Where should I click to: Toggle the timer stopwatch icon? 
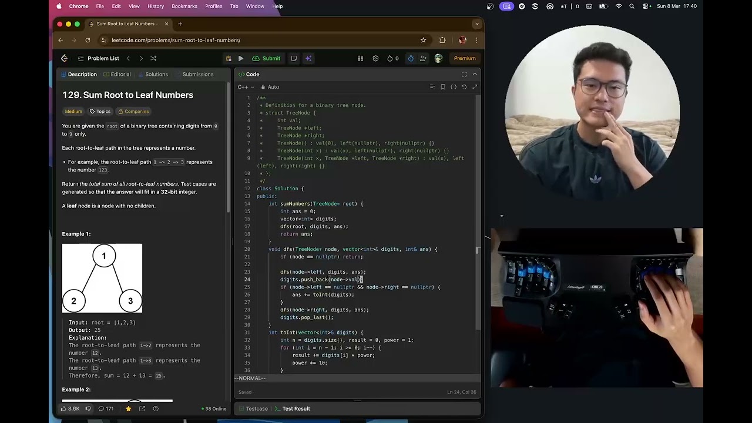[411, 58]
